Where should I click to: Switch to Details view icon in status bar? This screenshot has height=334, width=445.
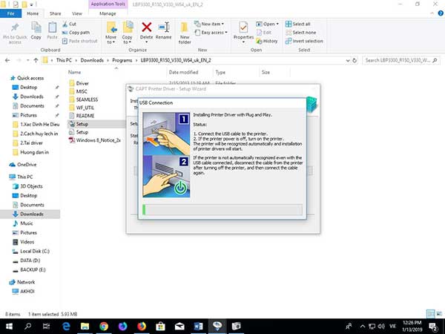pos(430,314)
